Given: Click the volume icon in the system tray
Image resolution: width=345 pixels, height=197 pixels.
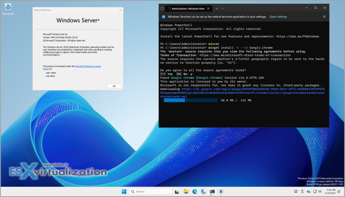Looking at the screenshot, I should pos(319,192).
